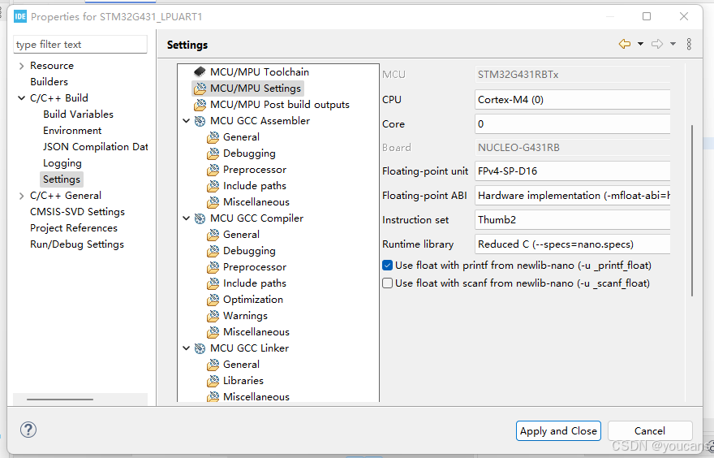This screenshot has width=714, height=458.
Task: Click the MCU/MPU Post build outputs icon
Action: coord(200,105)
